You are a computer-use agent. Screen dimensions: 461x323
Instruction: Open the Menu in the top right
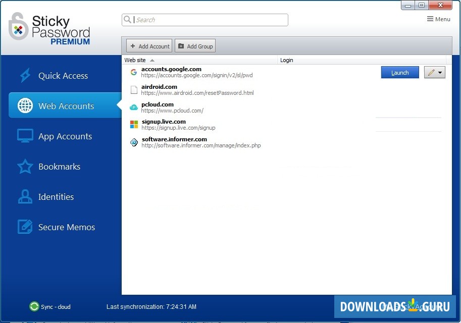(438, 19)
